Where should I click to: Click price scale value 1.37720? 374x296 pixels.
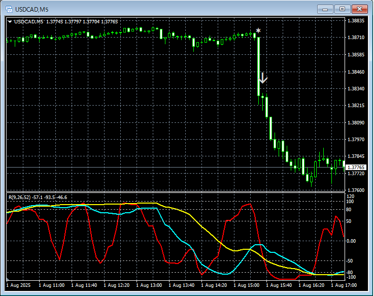click(356, 173)
